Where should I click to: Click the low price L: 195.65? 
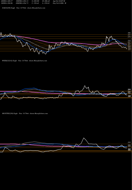point(46,3)
